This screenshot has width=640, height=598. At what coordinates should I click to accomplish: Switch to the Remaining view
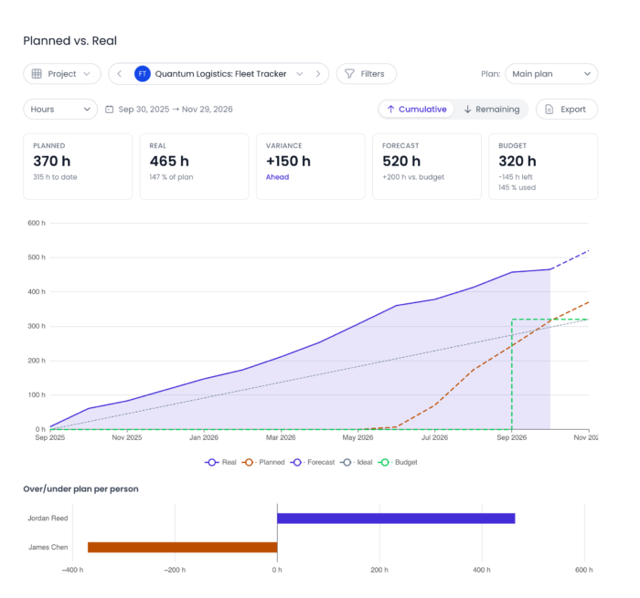[492, 110]
